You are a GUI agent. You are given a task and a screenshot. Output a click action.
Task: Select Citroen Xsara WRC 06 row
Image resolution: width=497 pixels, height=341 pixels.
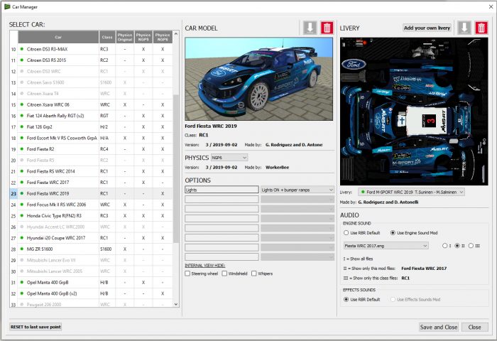click(x=92, y=104)
